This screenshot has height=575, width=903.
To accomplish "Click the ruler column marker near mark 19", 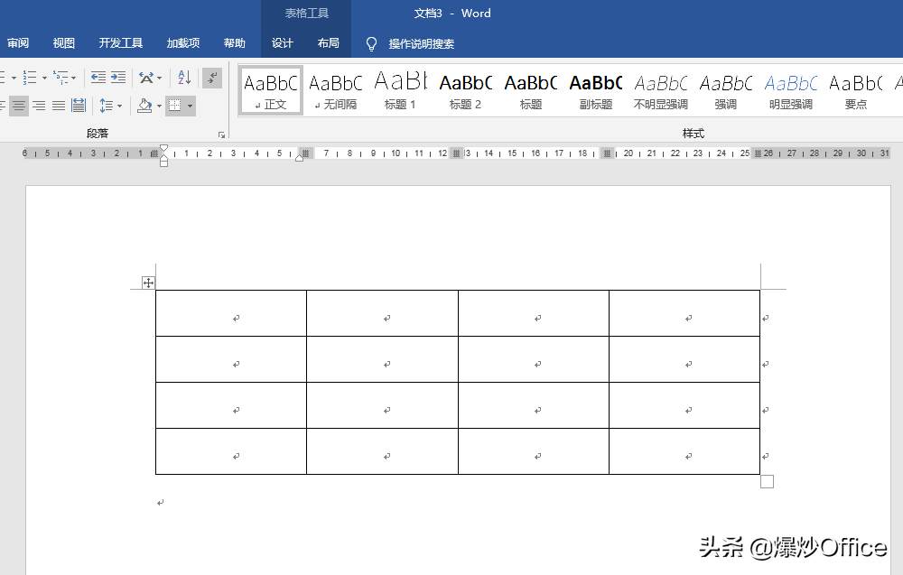I will pyautogui.click(x=607, y=153).
